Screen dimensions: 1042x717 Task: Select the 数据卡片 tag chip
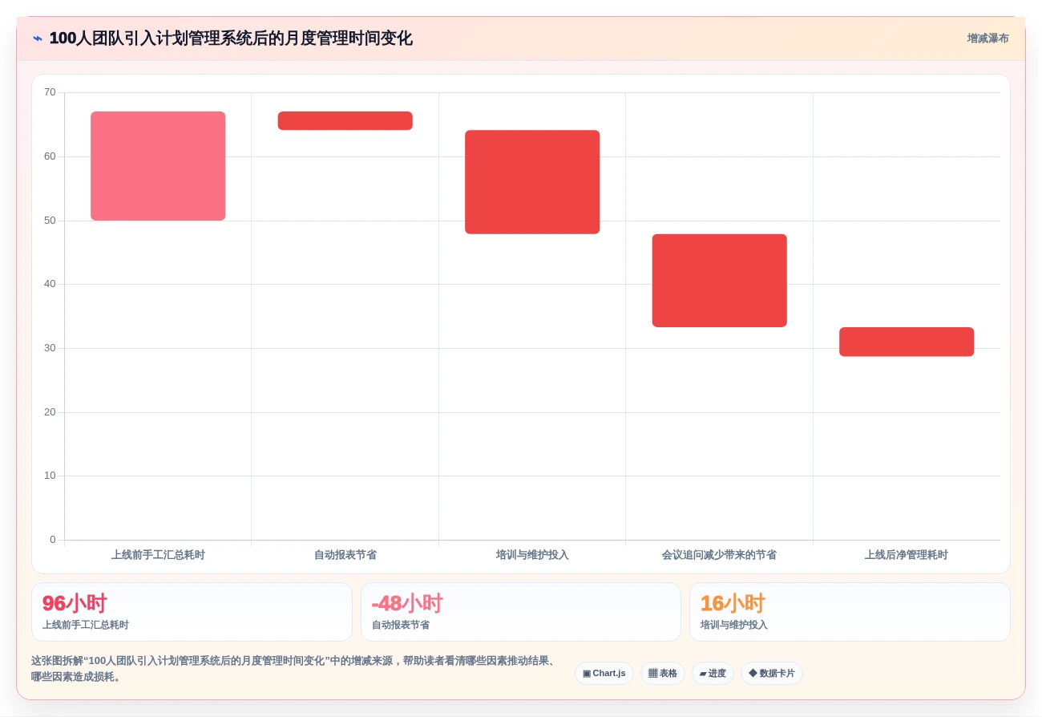click(771, 673)
